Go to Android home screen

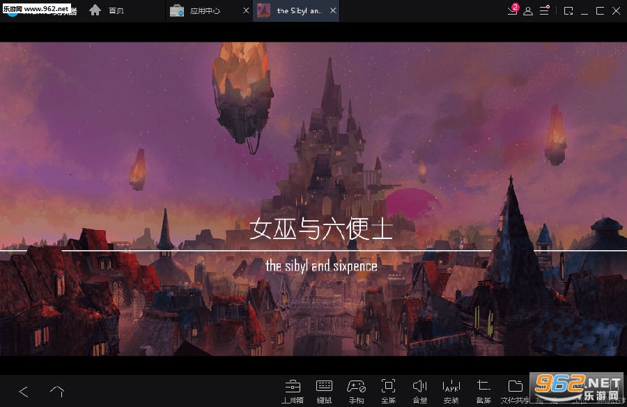click(57, 392)
